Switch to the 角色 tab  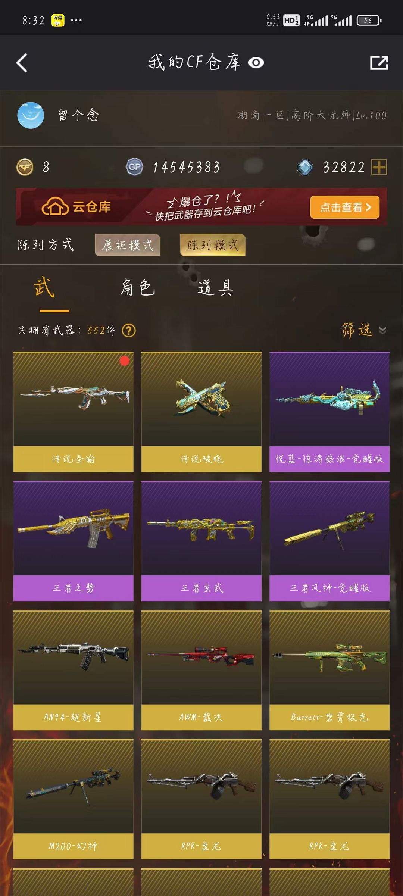[137, 288]
